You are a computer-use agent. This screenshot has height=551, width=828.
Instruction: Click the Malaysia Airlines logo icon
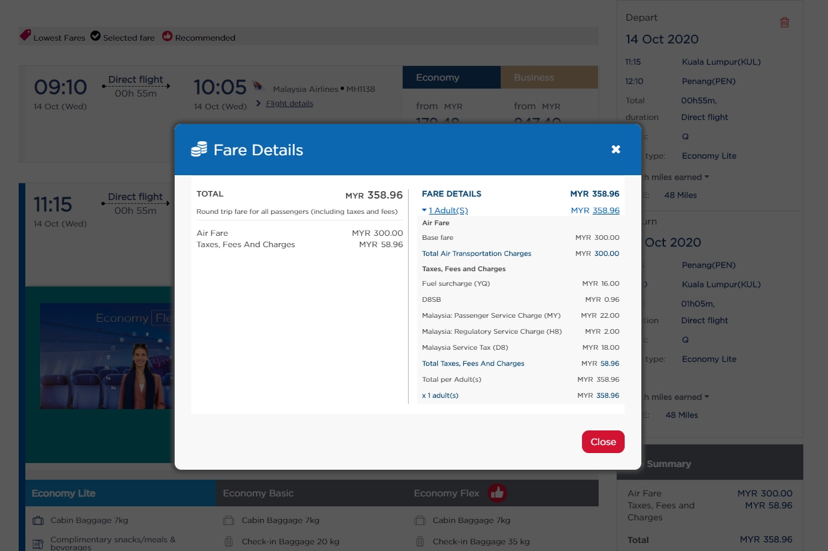259,87
